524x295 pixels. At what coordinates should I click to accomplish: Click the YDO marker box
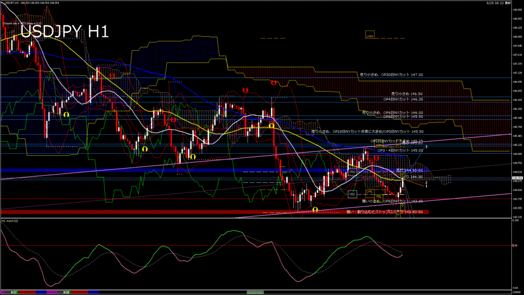352,172
